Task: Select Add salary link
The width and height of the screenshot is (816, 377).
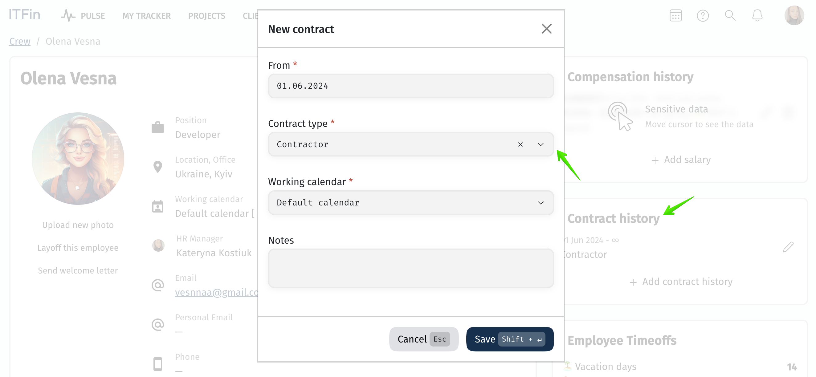Action: point(681,160)
